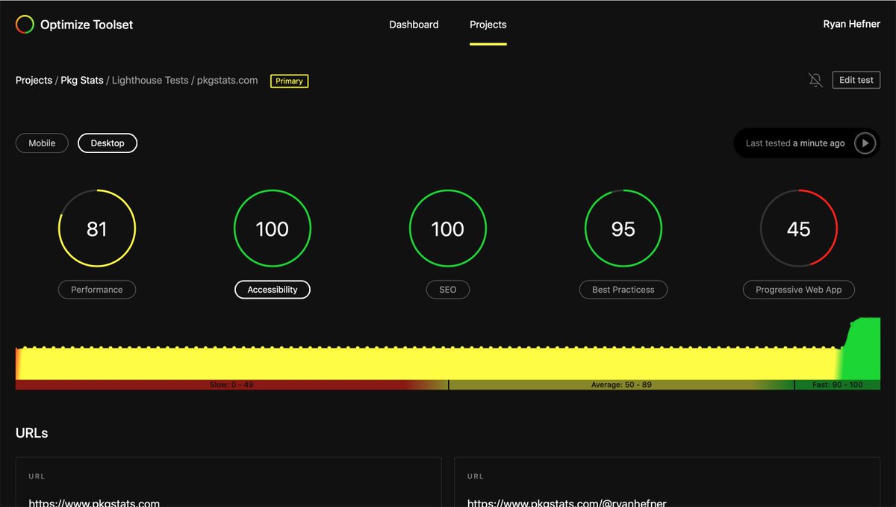Open the Accessibility score gauge showing 100
Viewport: 896px width, 507px height.
tap(272, 228)
